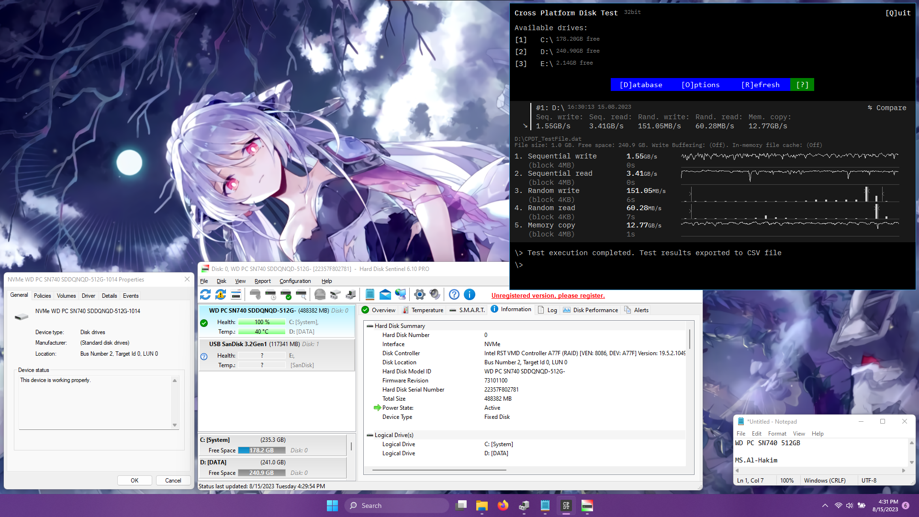Open the Overview tab
This screenshot has width=919, height=517.
(x=379, y=310)
